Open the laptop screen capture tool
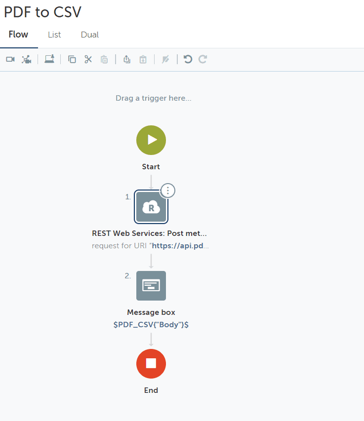 click(49, 59)
